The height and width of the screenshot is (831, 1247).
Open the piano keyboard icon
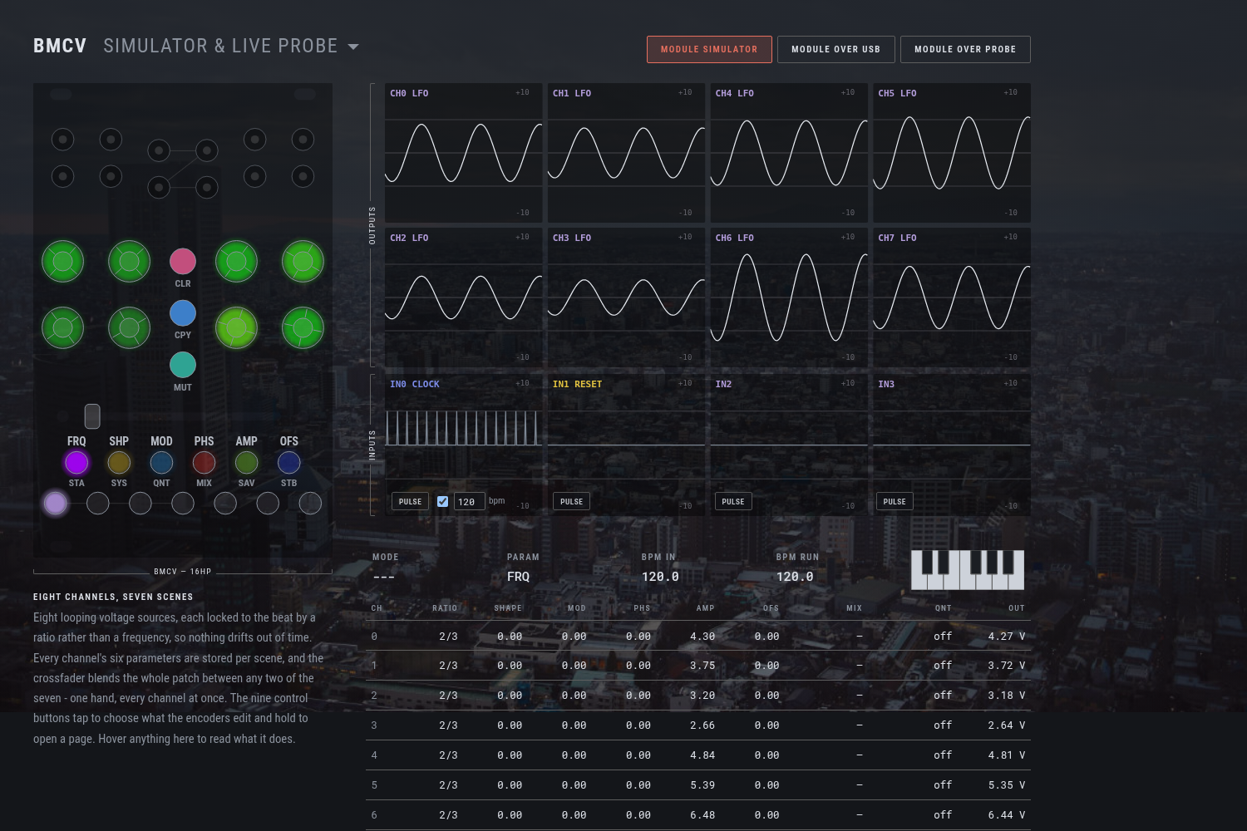coord(968,570)
